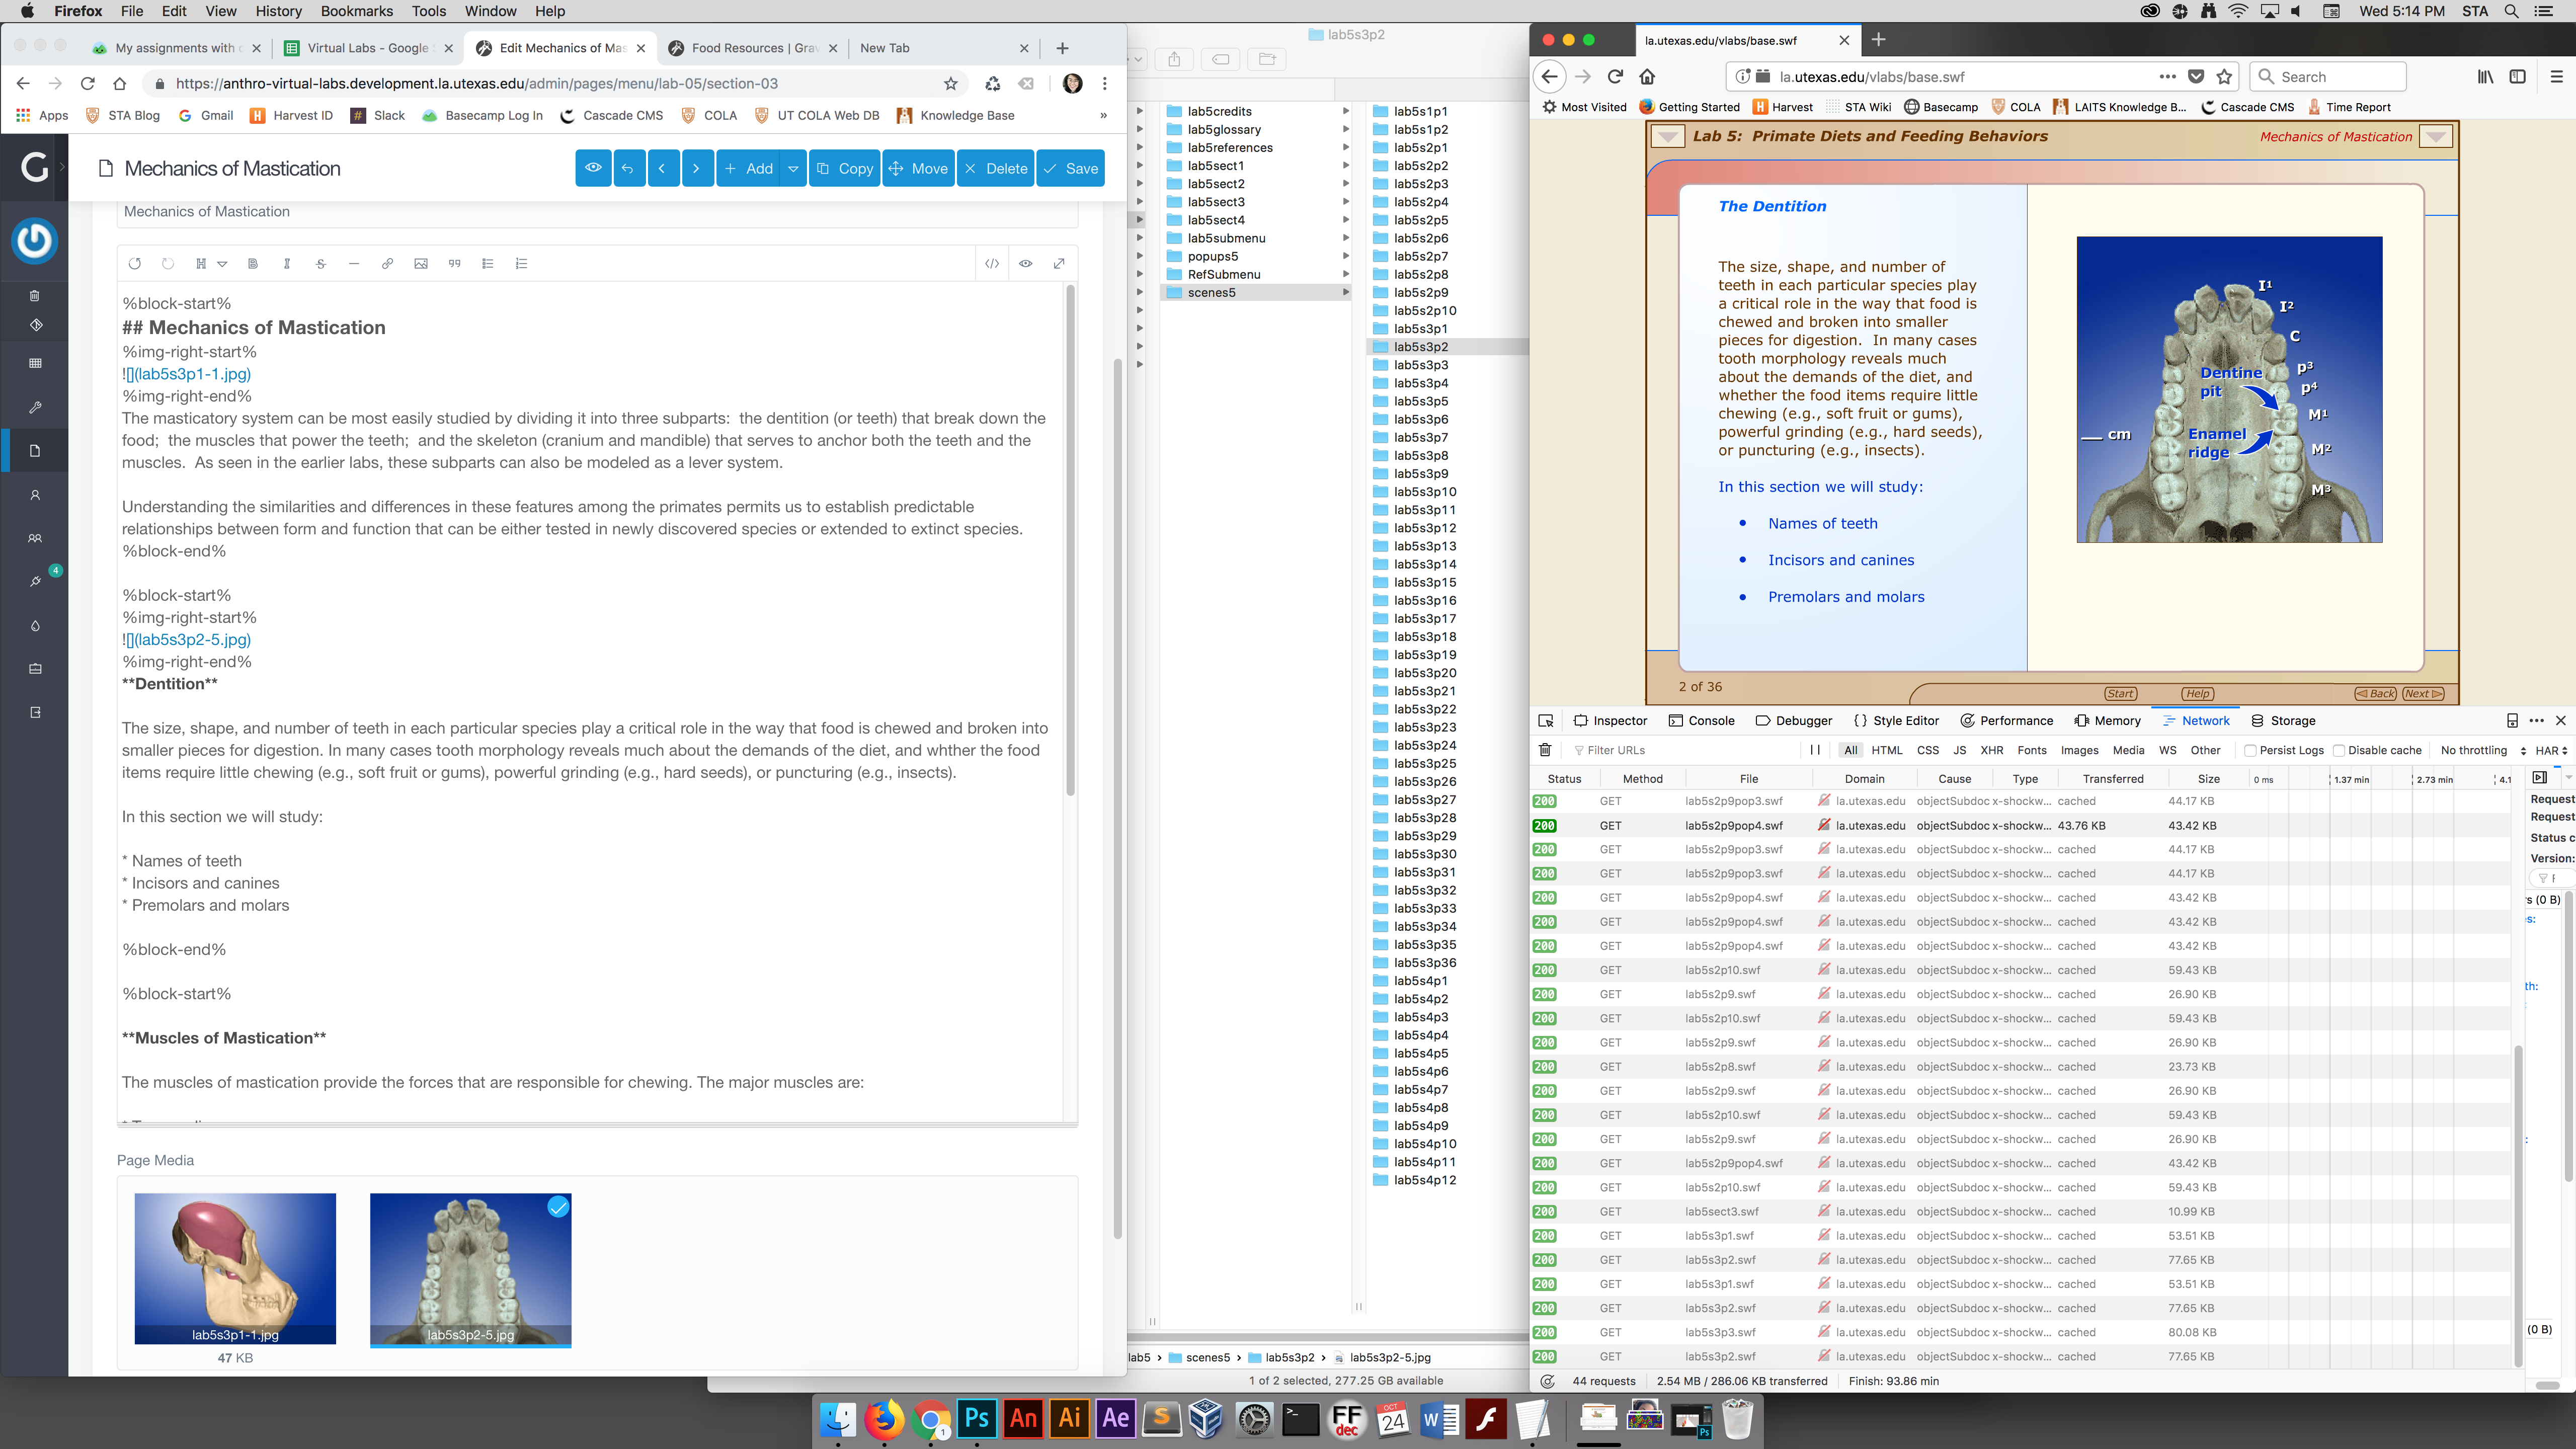Reload the la.utexas.edu Firefox window
2576x1449 pixels.
pos(1615,77)
